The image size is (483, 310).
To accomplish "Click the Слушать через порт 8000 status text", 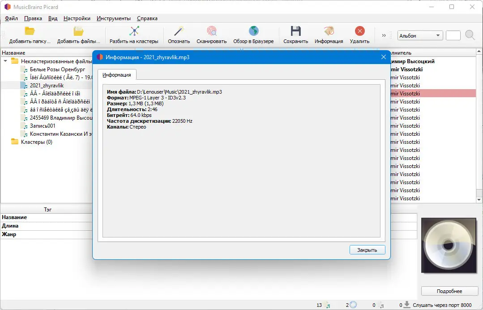I will 442,305.
